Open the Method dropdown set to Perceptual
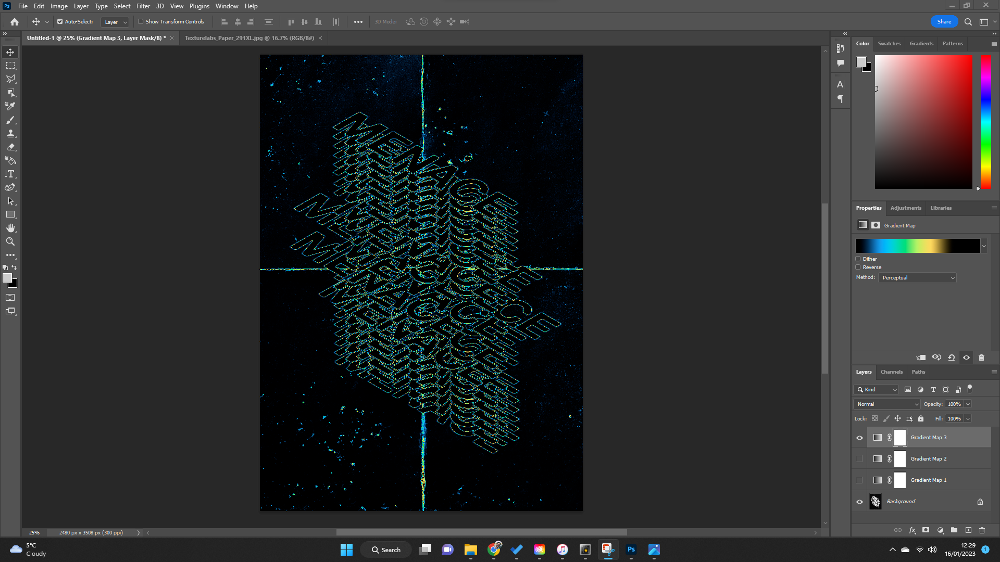This screenshot has width=1000, height=562. pyautogui.click(x=917, y=277)
